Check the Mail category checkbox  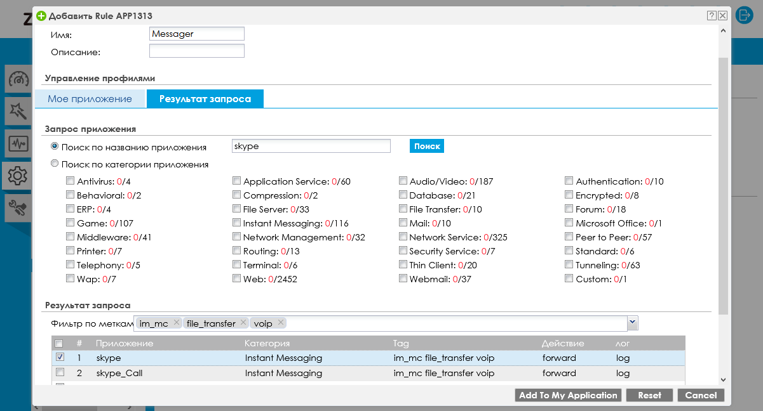coord(403,223)
